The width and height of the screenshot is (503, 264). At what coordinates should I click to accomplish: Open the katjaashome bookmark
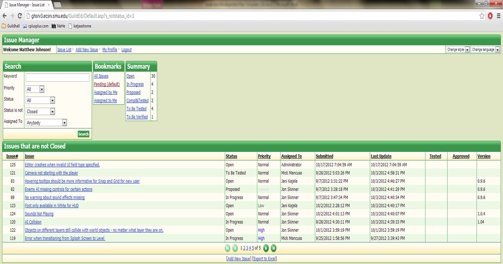click(80, 26)
